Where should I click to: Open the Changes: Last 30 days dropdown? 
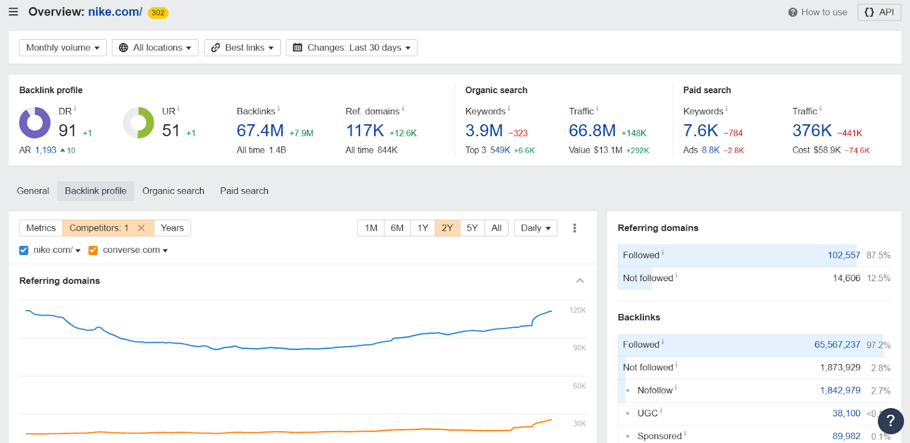coord(351,48)
